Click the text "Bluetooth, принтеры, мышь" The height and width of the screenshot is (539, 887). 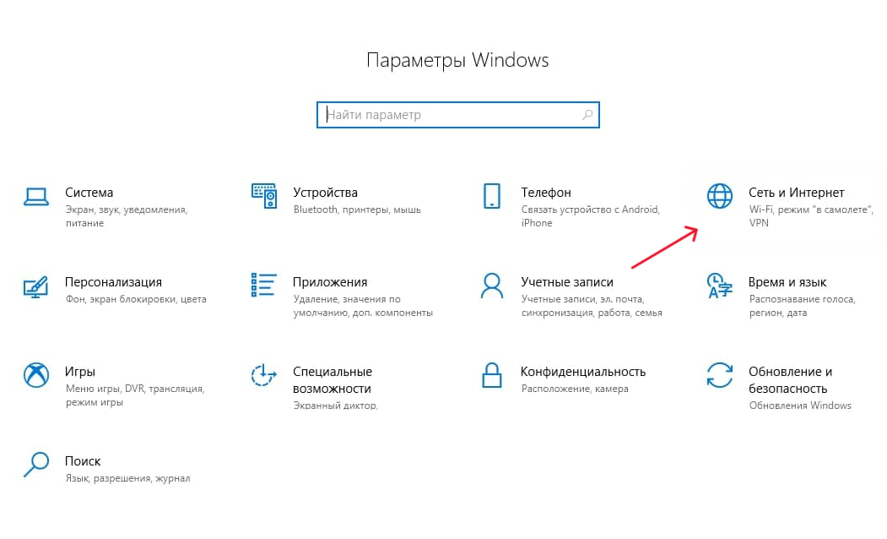click(x=357, y=210)
